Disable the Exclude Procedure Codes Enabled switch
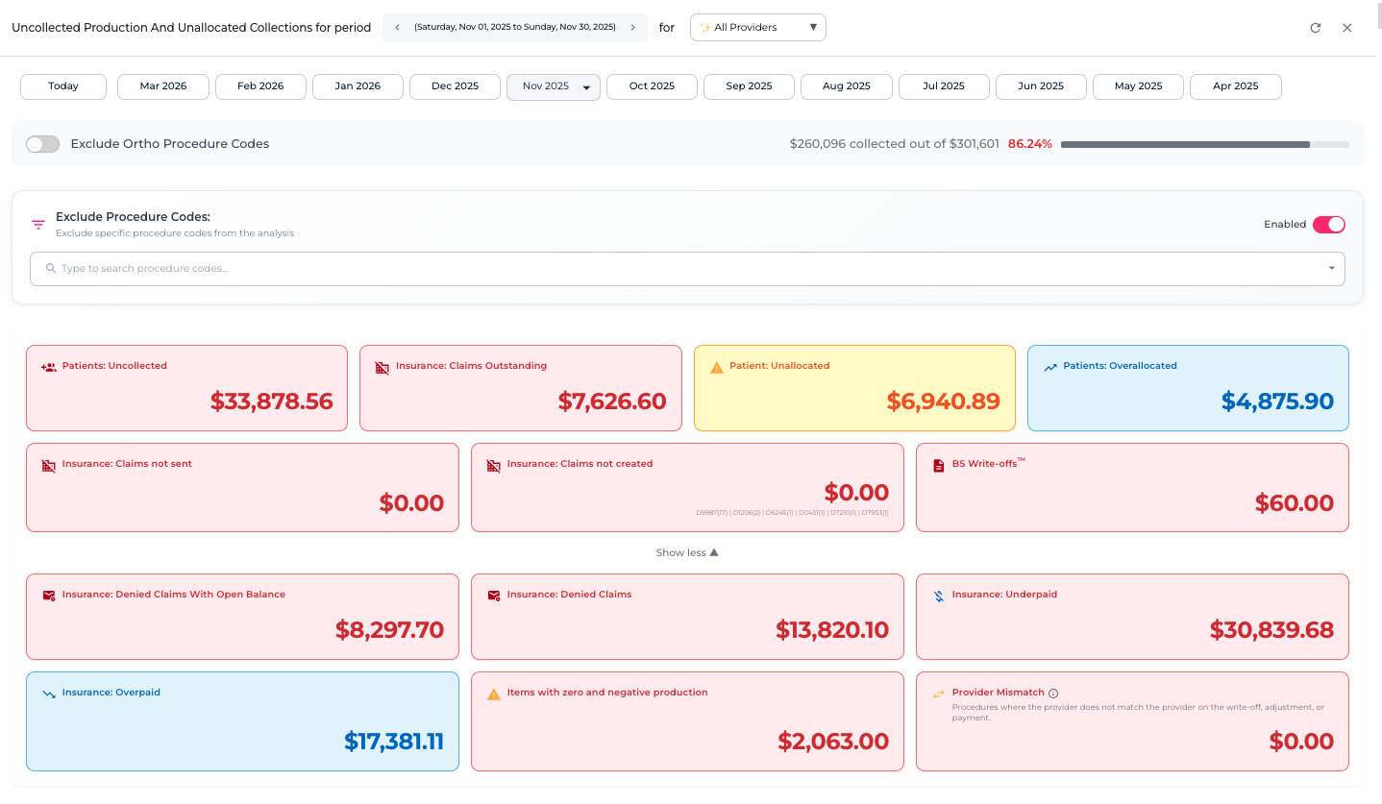Viewport: 1382px width, 804px height. coord(1328,225)
